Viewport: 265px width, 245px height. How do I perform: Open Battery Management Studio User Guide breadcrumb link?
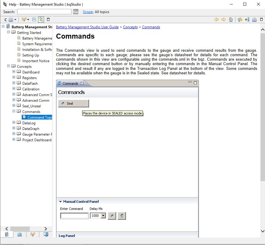[x=87, y=27]
